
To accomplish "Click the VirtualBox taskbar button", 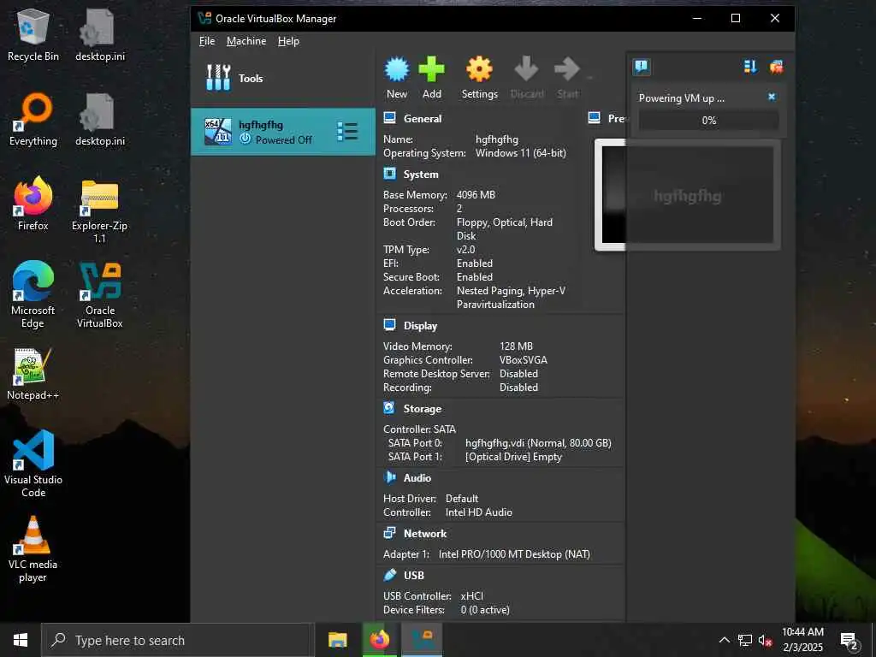I will click(423, 640).
